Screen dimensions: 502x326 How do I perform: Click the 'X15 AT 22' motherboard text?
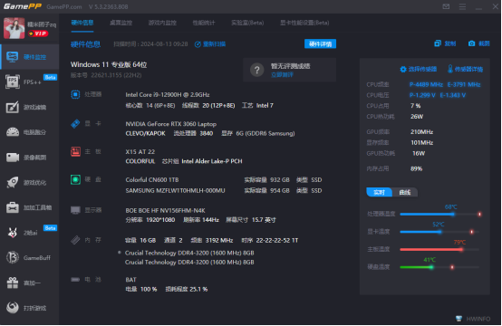140,151
